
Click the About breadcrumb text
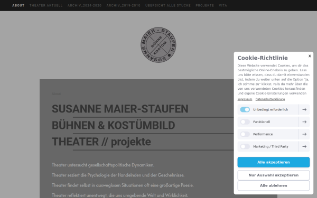56,94
